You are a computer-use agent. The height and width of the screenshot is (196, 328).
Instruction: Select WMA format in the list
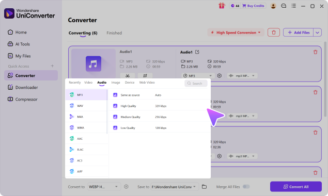pos(86,128)
